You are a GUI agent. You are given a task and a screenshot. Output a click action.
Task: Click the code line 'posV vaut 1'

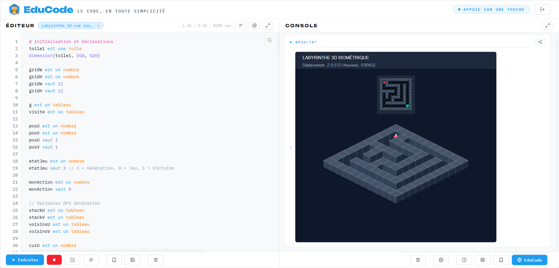pyautogui.click(x=43, y=147)
